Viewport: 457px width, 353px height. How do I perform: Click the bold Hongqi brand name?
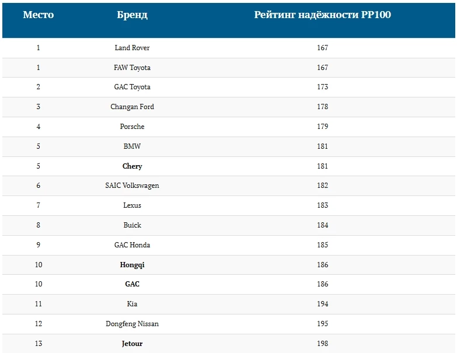click(132, 265)
